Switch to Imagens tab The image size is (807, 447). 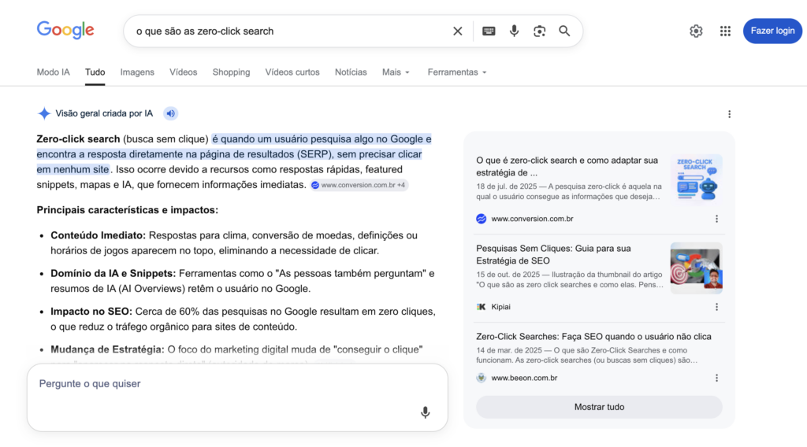coord(137,72)
